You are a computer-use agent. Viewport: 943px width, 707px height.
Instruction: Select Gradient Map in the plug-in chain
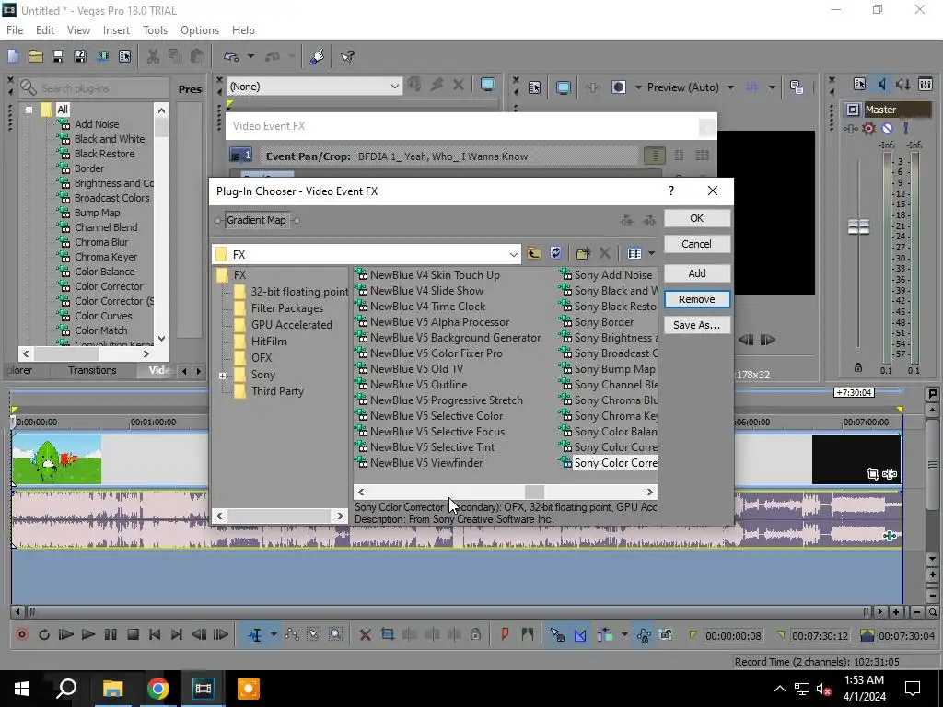point(256,220)
